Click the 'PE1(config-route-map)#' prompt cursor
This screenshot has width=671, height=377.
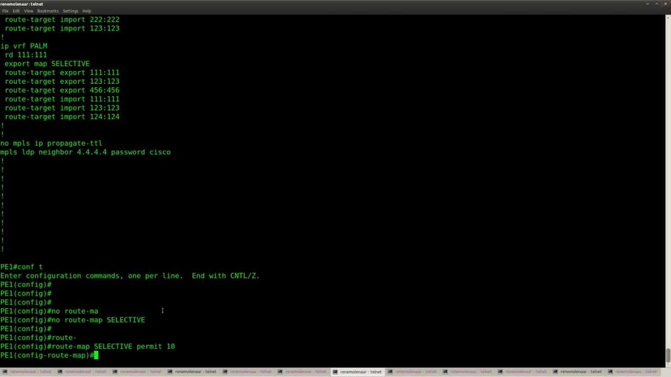(x=96, y=356)
